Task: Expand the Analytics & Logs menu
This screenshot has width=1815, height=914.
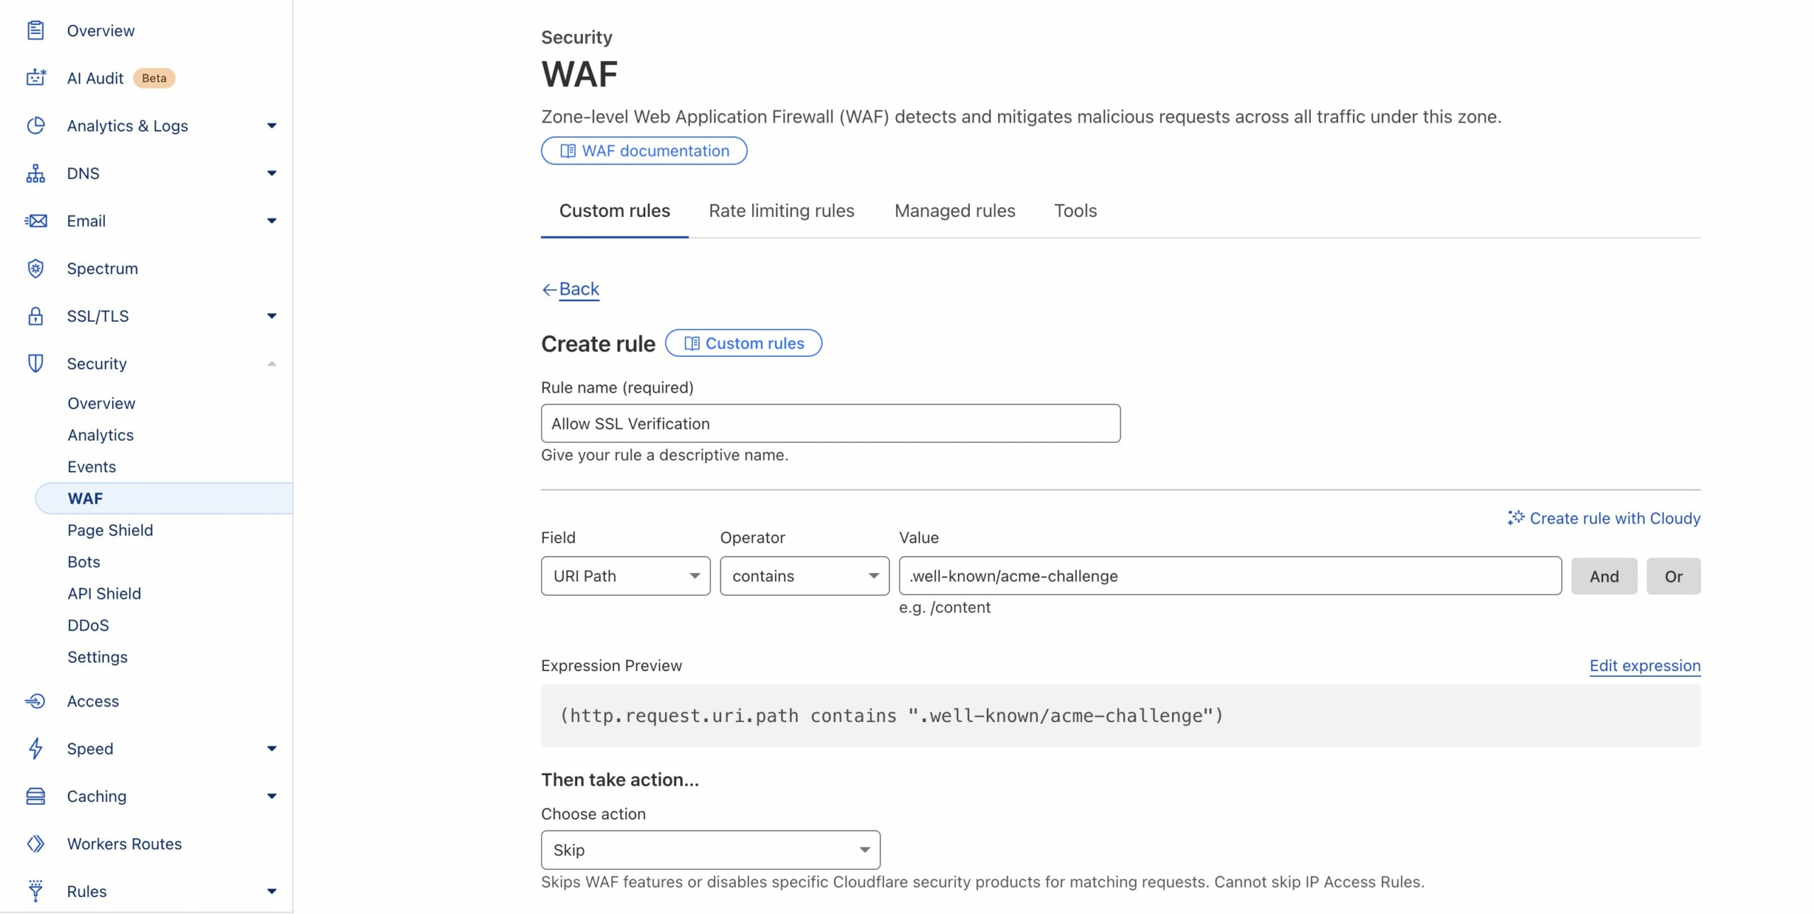Action: 272,126
